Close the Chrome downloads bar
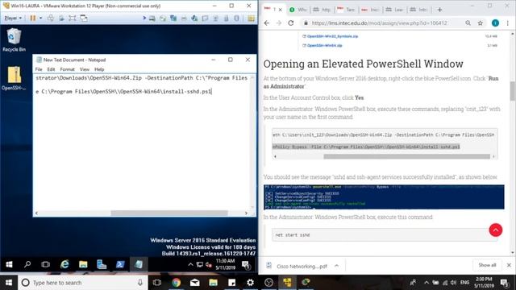 point(509,265)
